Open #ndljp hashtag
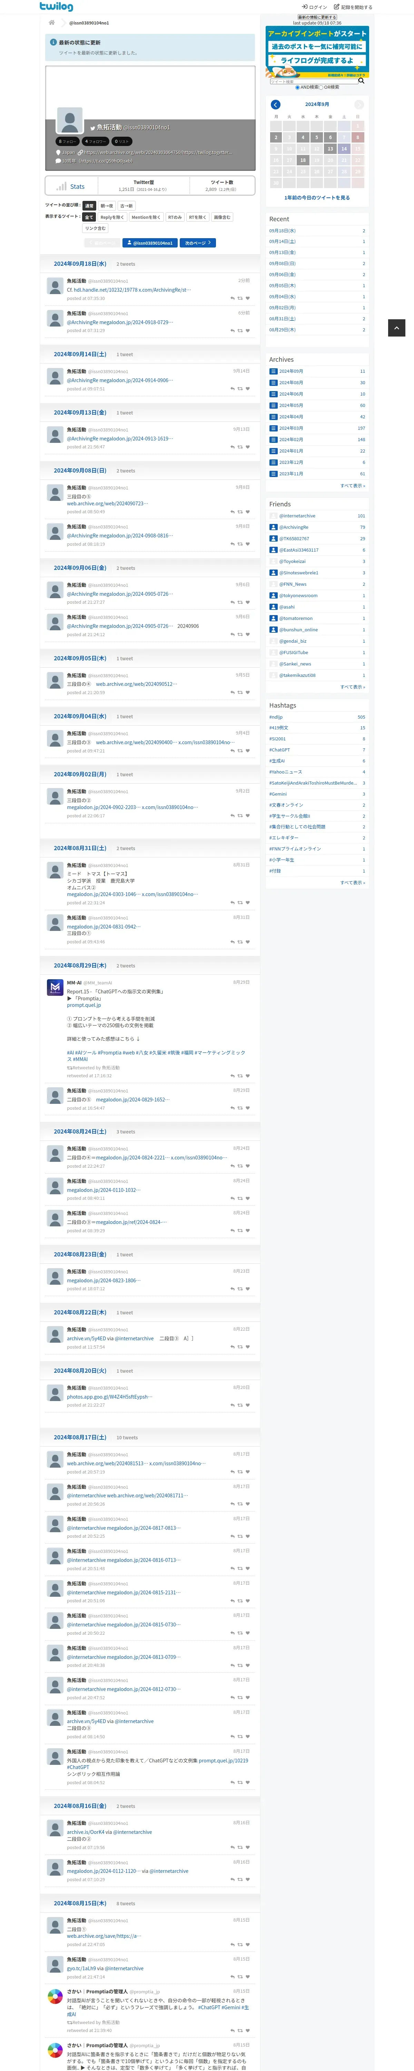Image resolution: width=414 pixels, height=2071 pixels. coord(276,717)
